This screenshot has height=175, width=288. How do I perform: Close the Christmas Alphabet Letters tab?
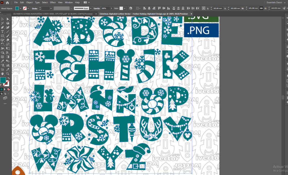point(191,14)
